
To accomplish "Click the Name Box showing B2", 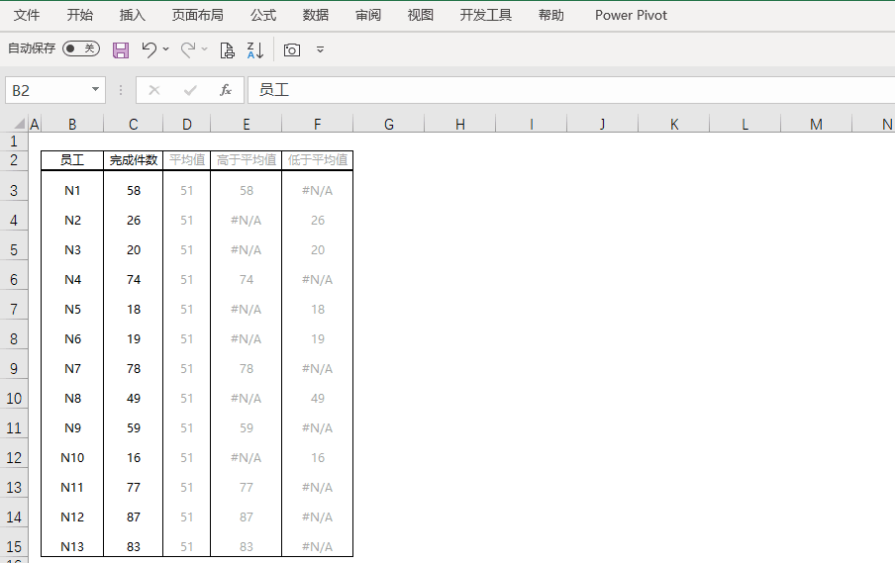I will coord(55,90).
